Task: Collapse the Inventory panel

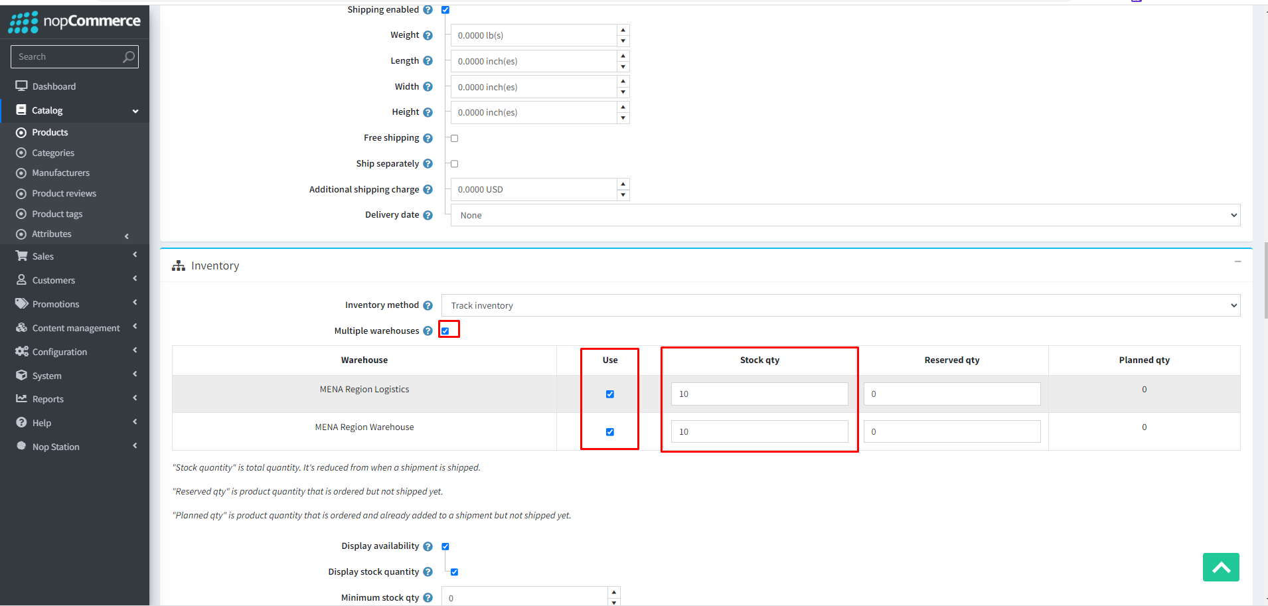Action: [x=1237, y=261]
